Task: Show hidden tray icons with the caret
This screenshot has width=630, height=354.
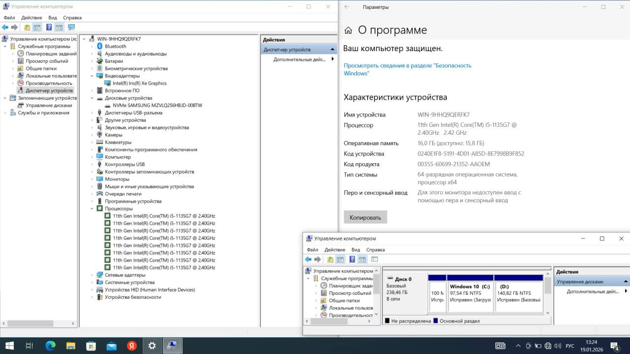Action: (518, 346)
